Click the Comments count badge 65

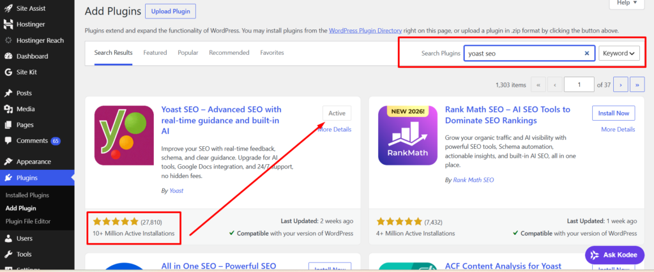click(56, 141)
